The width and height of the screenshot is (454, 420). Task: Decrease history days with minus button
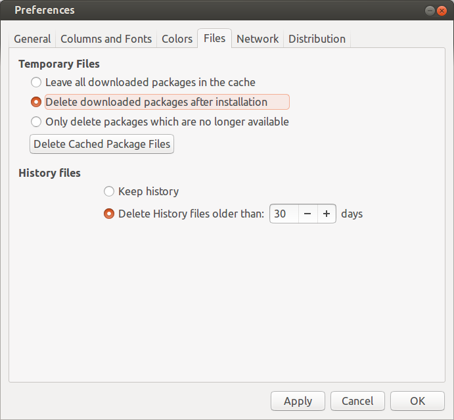point(308,214)
